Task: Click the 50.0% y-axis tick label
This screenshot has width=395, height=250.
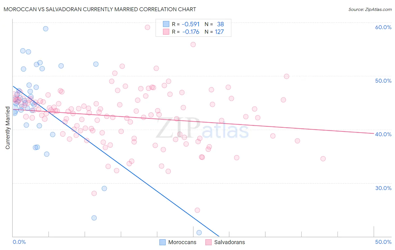Action: coord(383,81)
